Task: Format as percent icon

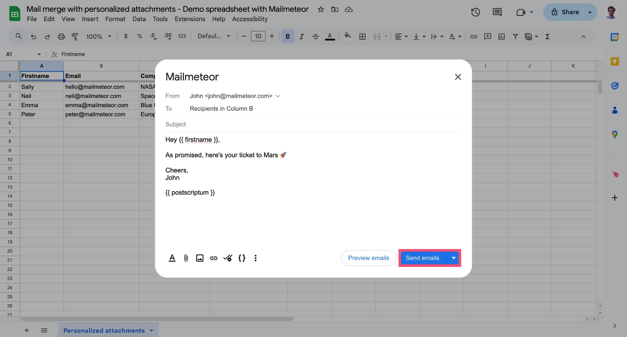Action: coord(140,36)
